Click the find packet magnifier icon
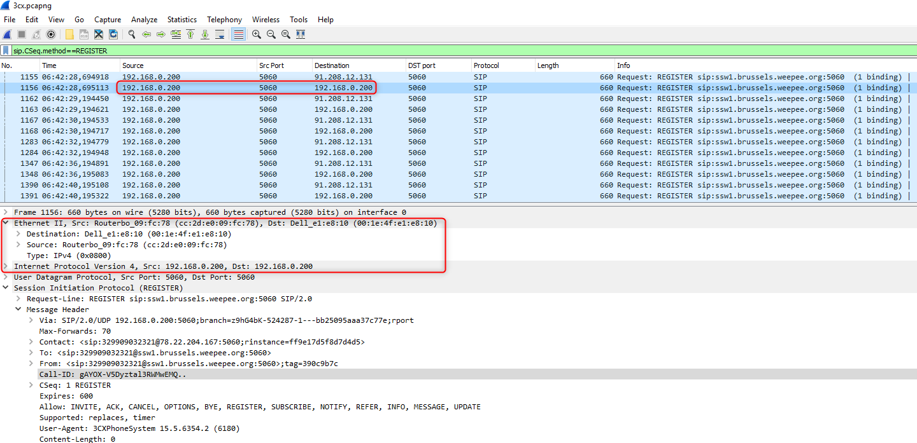Viewport: 917px width, 443px height. click(x=132, y=34)
